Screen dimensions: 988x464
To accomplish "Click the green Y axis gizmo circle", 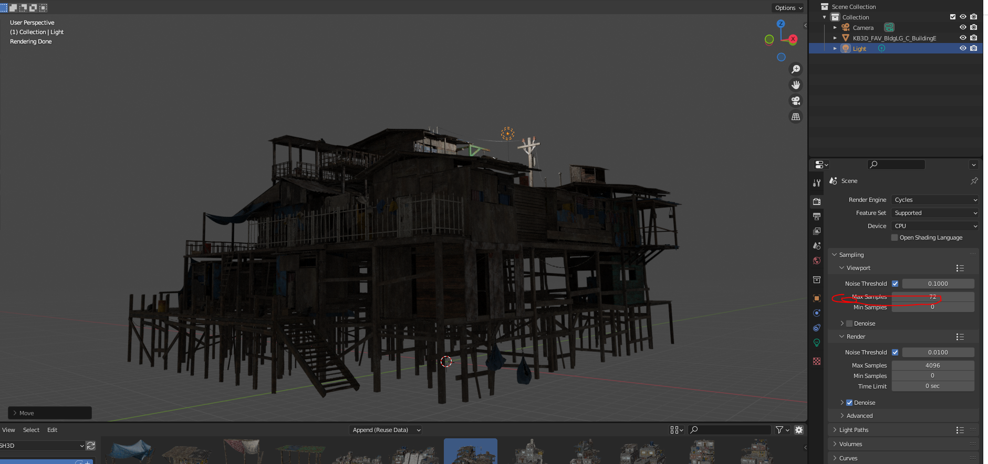I will coord(769,39).
